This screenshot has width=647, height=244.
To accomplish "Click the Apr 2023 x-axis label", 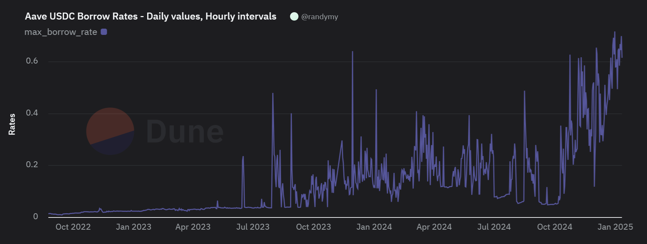I will [193, 227].
